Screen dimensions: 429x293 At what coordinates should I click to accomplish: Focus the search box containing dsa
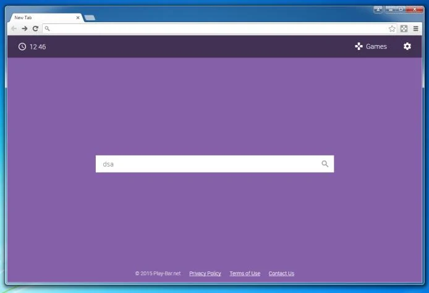(214, 164)
